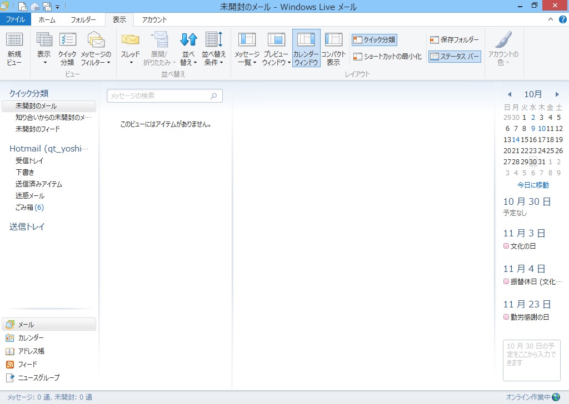Toggle the カレンダー ウィンドウ layout button

[306, 49]
